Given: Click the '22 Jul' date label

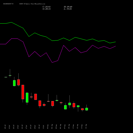Looking at the screenshot, I should 14,127.
